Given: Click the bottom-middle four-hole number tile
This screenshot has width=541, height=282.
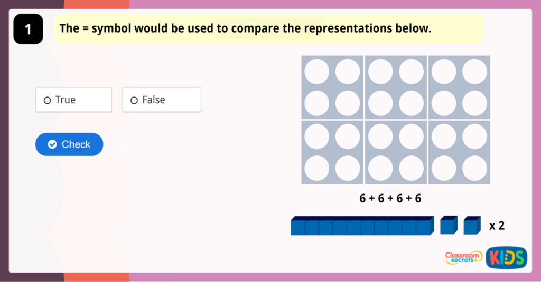Looking at the screenshot, I should click(396, 152).
